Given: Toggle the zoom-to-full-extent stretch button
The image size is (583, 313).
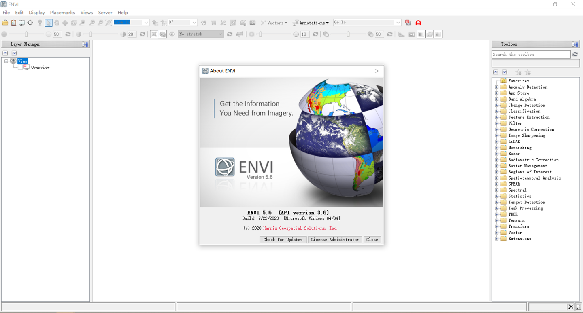Looking at the screenshot, I should tap(154, 34).
